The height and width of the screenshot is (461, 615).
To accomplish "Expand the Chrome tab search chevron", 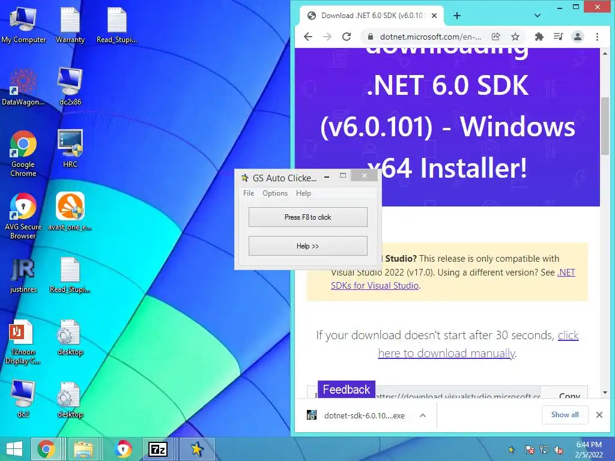I will click(538, 16).
